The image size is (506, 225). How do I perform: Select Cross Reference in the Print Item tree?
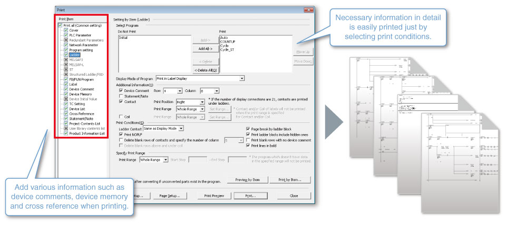[82, 114]
